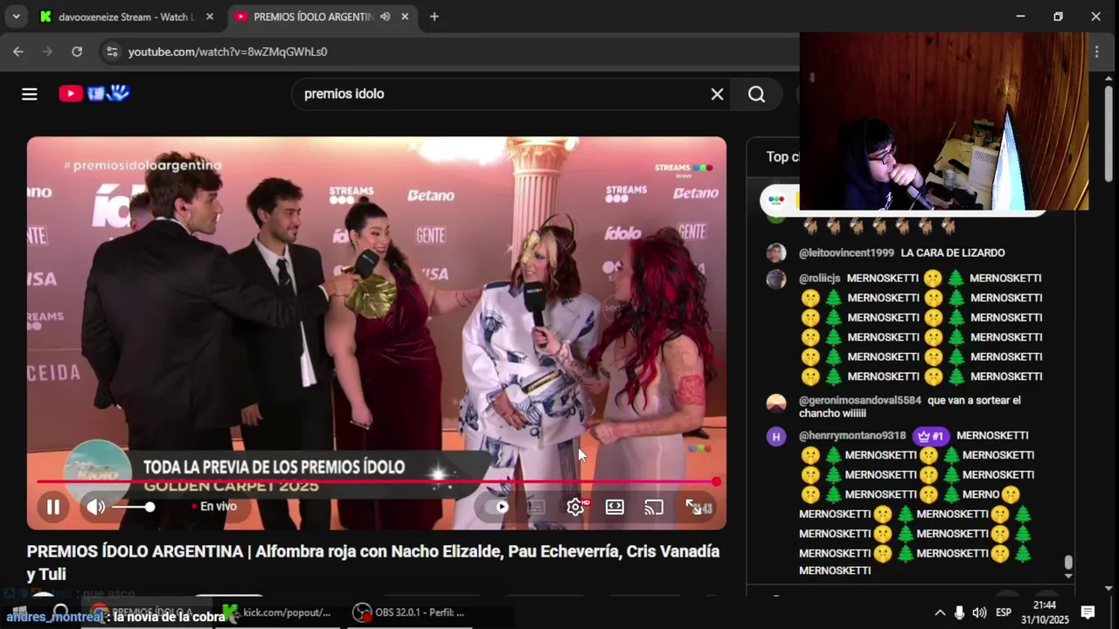Click LA CARA DE LIZARDO chat message
1119x629 pixels.
click(x=953, y=252)
